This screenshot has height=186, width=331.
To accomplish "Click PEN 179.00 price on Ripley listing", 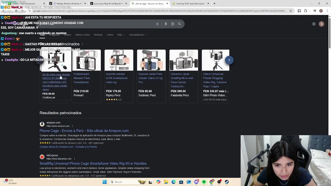I will click(113, 91).
